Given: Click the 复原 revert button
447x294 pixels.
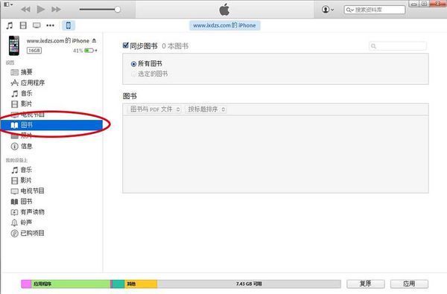Looking at the screenshot, I should [366, 284].
